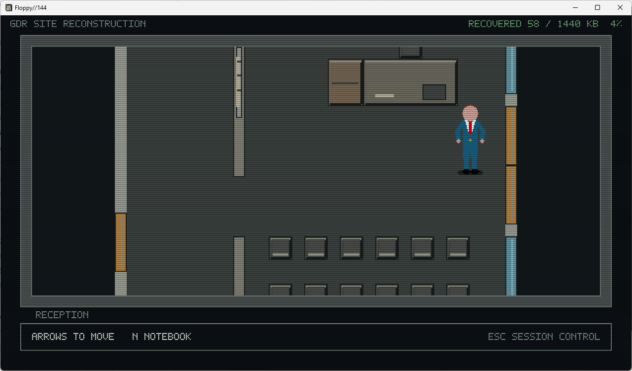Pick the cream paper slip on the desk
This screenshot has width=632, height=371.
point(385,96)
